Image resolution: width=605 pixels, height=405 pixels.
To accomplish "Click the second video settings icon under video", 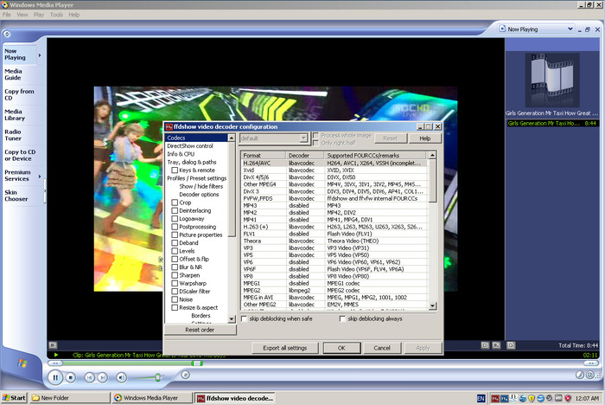I will 496,345.
